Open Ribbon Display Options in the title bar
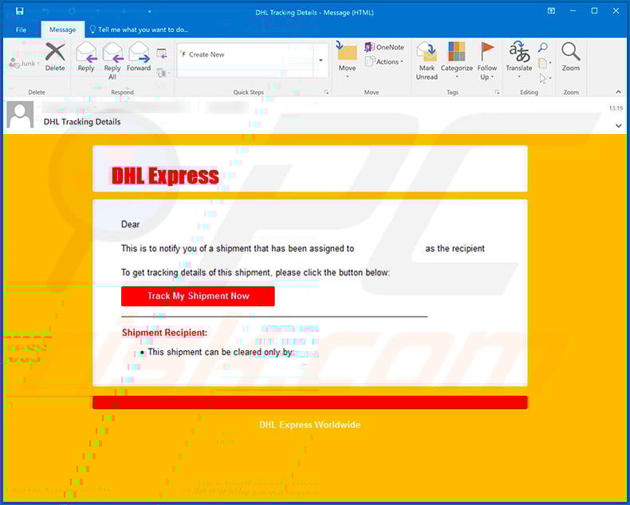The height and width of the screenshot is (505, 630). 551,11
